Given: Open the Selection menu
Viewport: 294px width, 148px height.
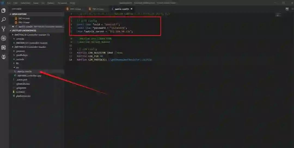Looking at the screenshot, I should point(25,3).
